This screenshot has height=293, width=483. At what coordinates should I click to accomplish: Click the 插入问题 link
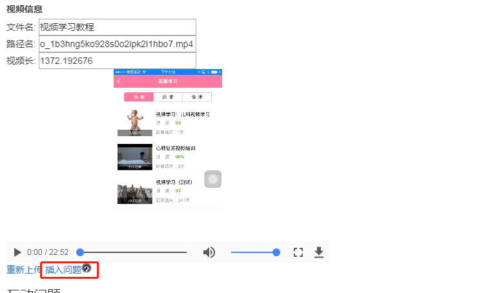click(x=63, y=270)
